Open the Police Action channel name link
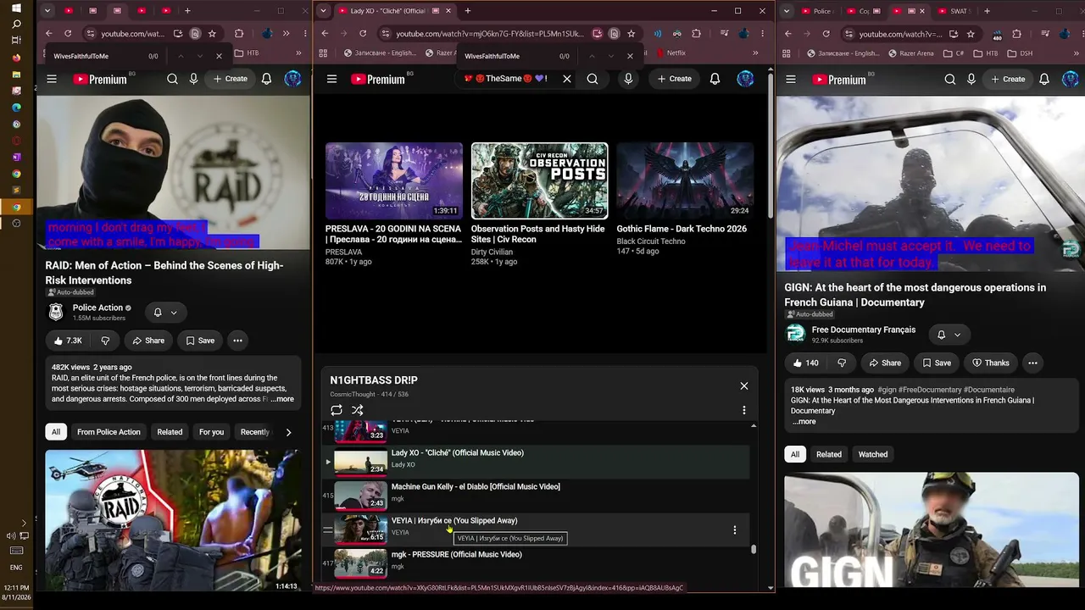This screenshot has width=1085, height=610. (97, 308)
